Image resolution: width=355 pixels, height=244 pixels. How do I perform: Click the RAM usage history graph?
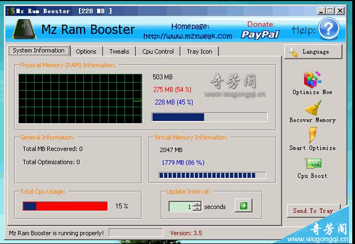pos(80,98)
